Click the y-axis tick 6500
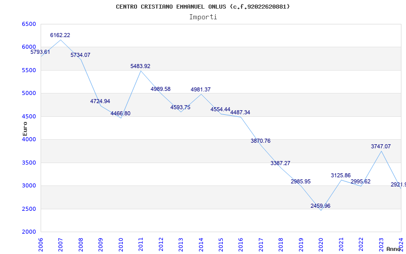Screen dimensions: 406x254 coord(29,24)
